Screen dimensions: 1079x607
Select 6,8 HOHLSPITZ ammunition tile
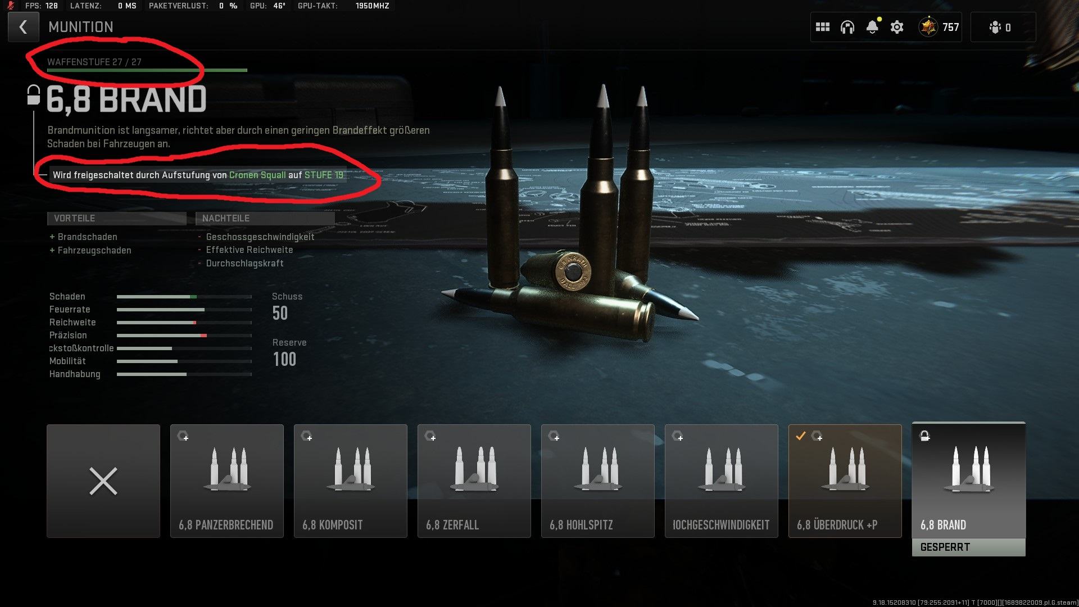[598, 481]
